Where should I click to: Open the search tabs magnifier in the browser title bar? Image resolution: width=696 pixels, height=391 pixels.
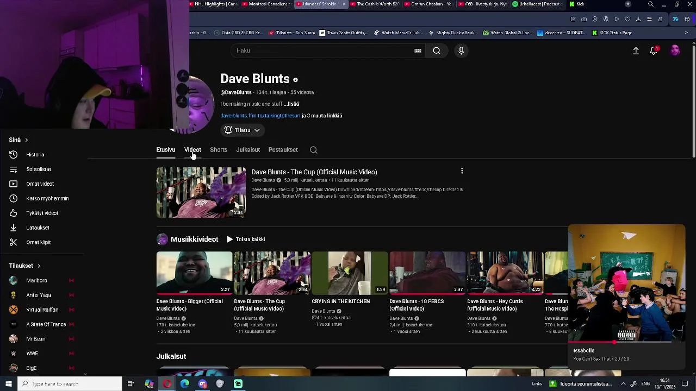[x=651, y=4]
